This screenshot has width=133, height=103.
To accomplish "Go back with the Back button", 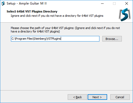I will coord(77,97).
